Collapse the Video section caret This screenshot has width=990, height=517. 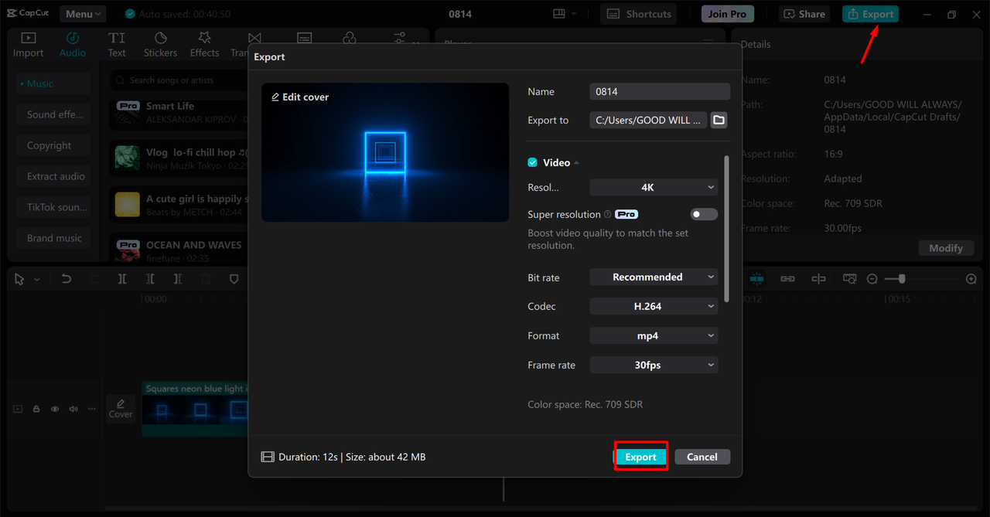(x=577, y=163)
